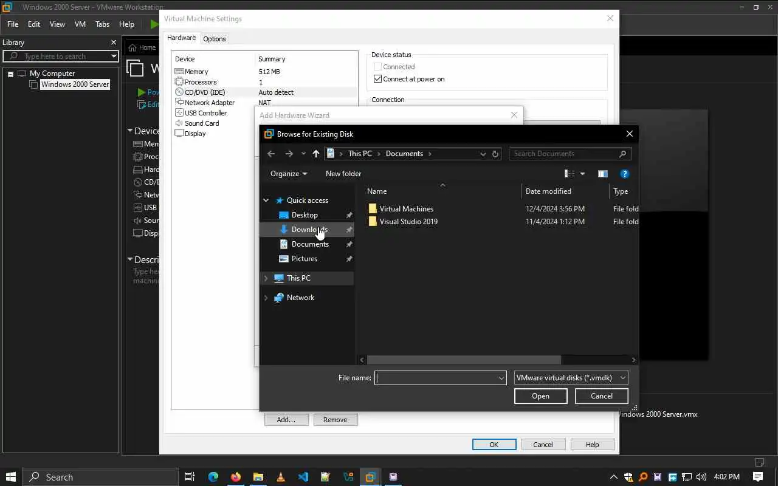Go up one folder level arrow
This screenshot has height=486, width=778.
tap(315, 154)
